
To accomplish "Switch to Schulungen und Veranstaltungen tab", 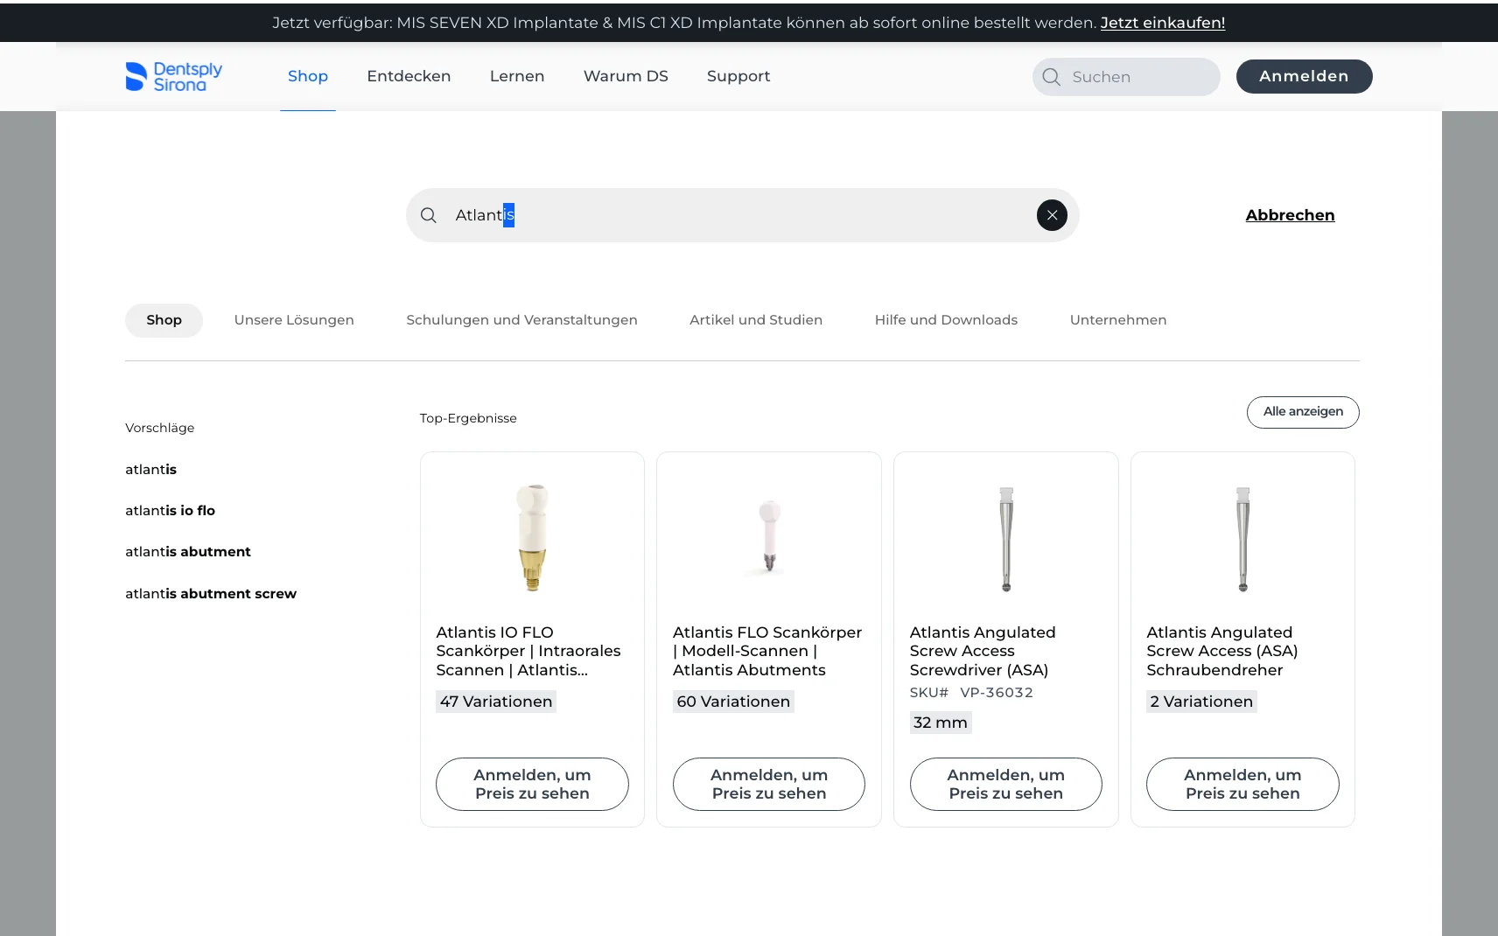I will pos(521,320).
